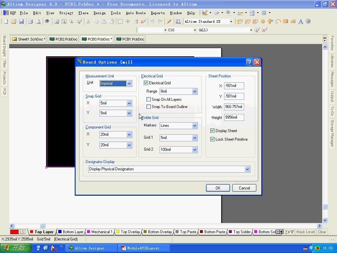Screen dimensions: 337x253
Task: Open Snap Grid X dropdown
Action: tap(129, 103)
